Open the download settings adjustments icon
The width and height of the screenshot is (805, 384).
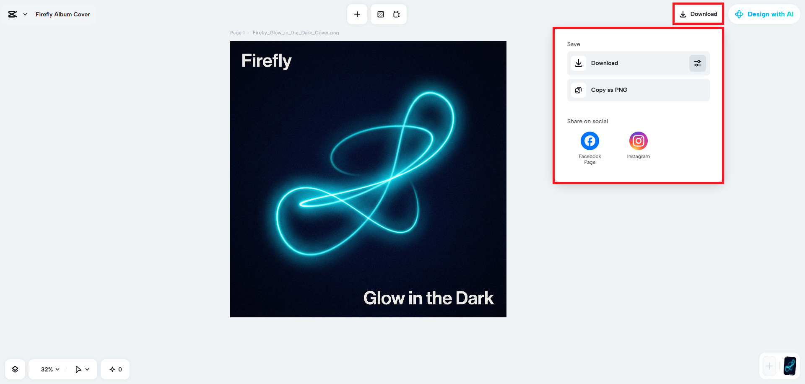[697, 63]
